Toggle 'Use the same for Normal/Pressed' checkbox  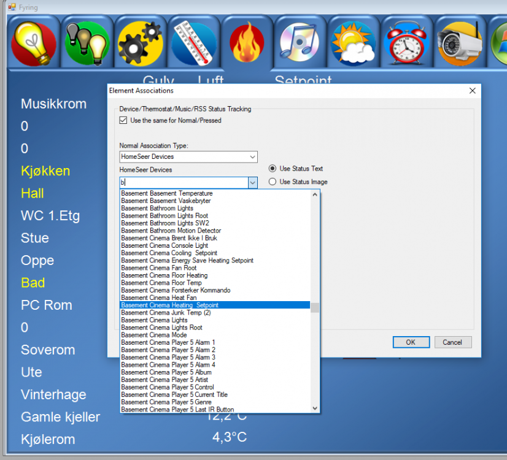pos(123,121)
